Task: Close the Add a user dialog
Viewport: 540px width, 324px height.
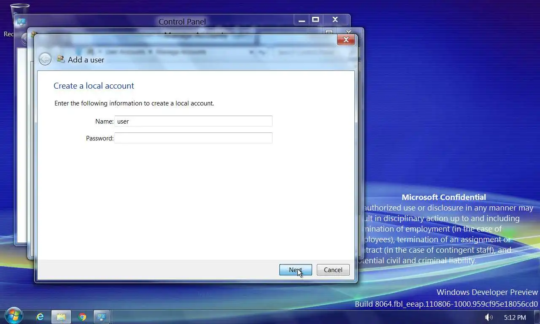Action: pos(346,40)
